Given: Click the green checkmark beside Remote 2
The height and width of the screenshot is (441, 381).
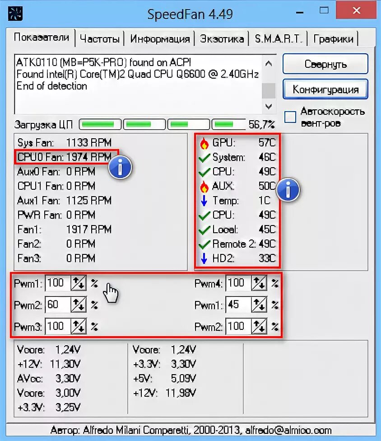Looking at the screenshot, I should (x=204, y=244).
